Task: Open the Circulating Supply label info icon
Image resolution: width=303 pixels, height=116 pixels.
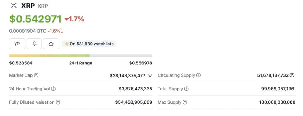Action: tap(199, 75)
